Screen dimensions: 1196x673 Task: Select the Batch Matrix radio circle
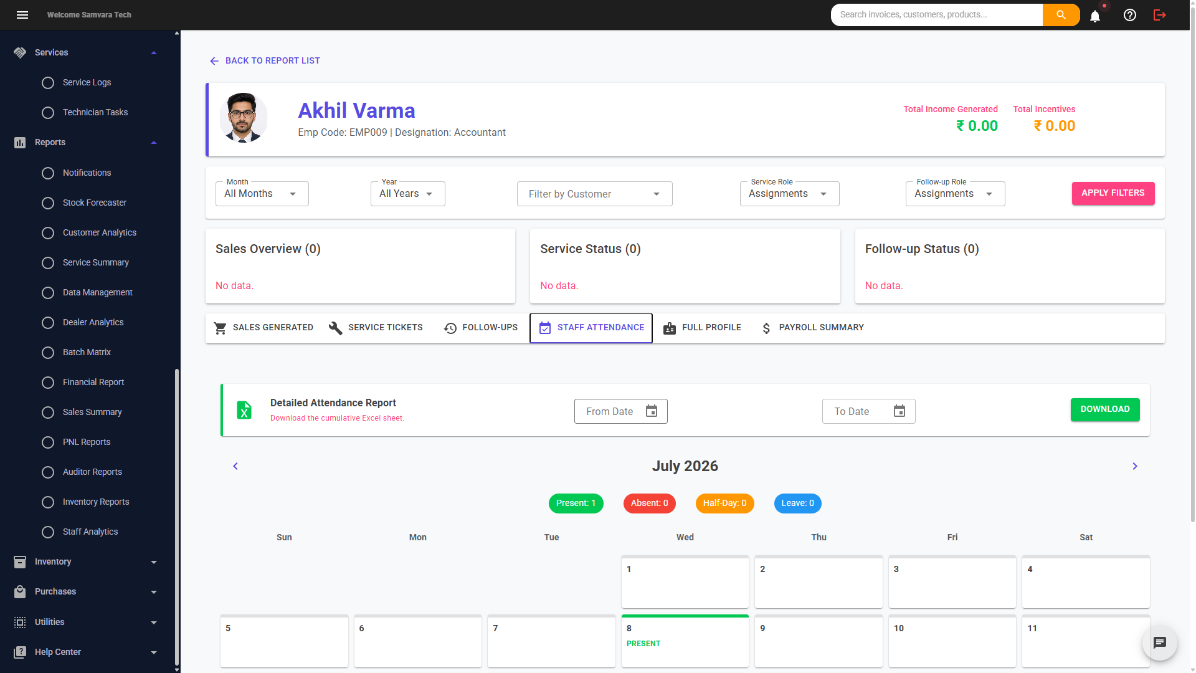(x=48, y=353)
